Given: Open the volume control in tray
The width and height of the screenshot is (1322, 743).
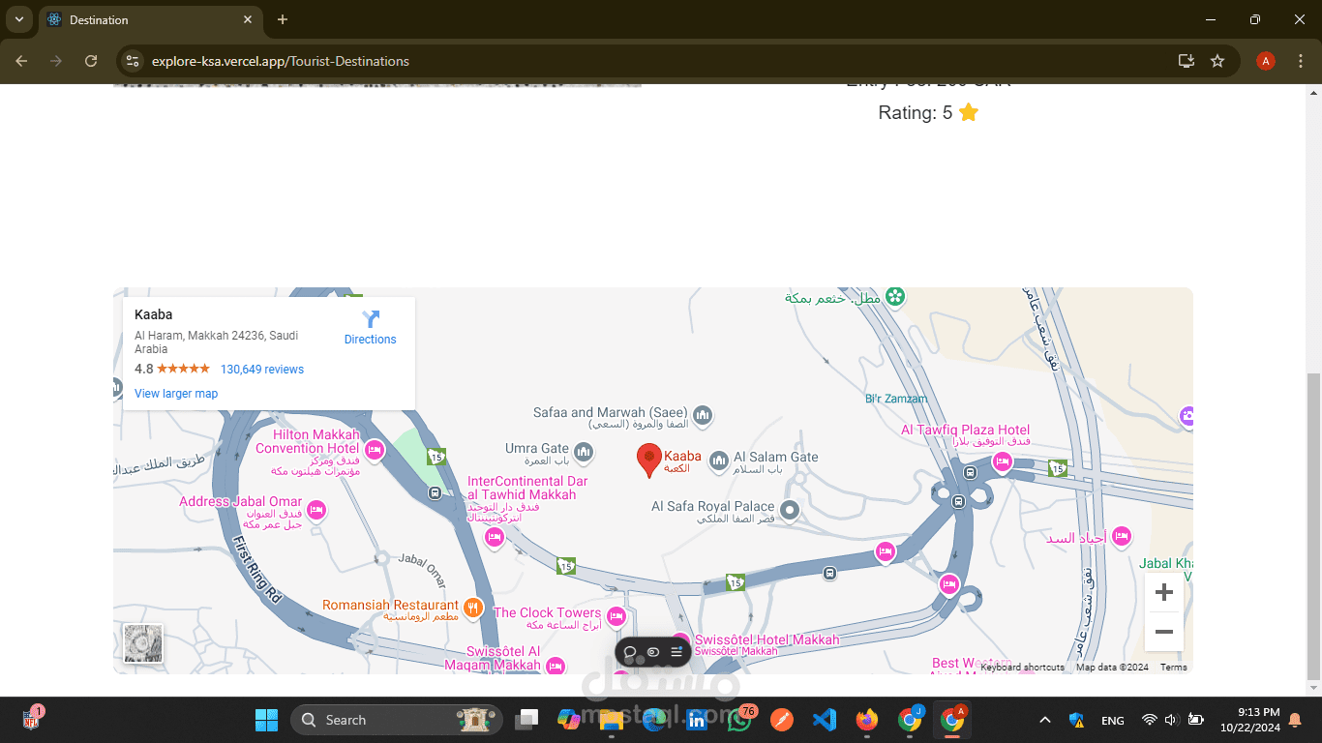Looking at the screenshot, I should coord(1170,720).
